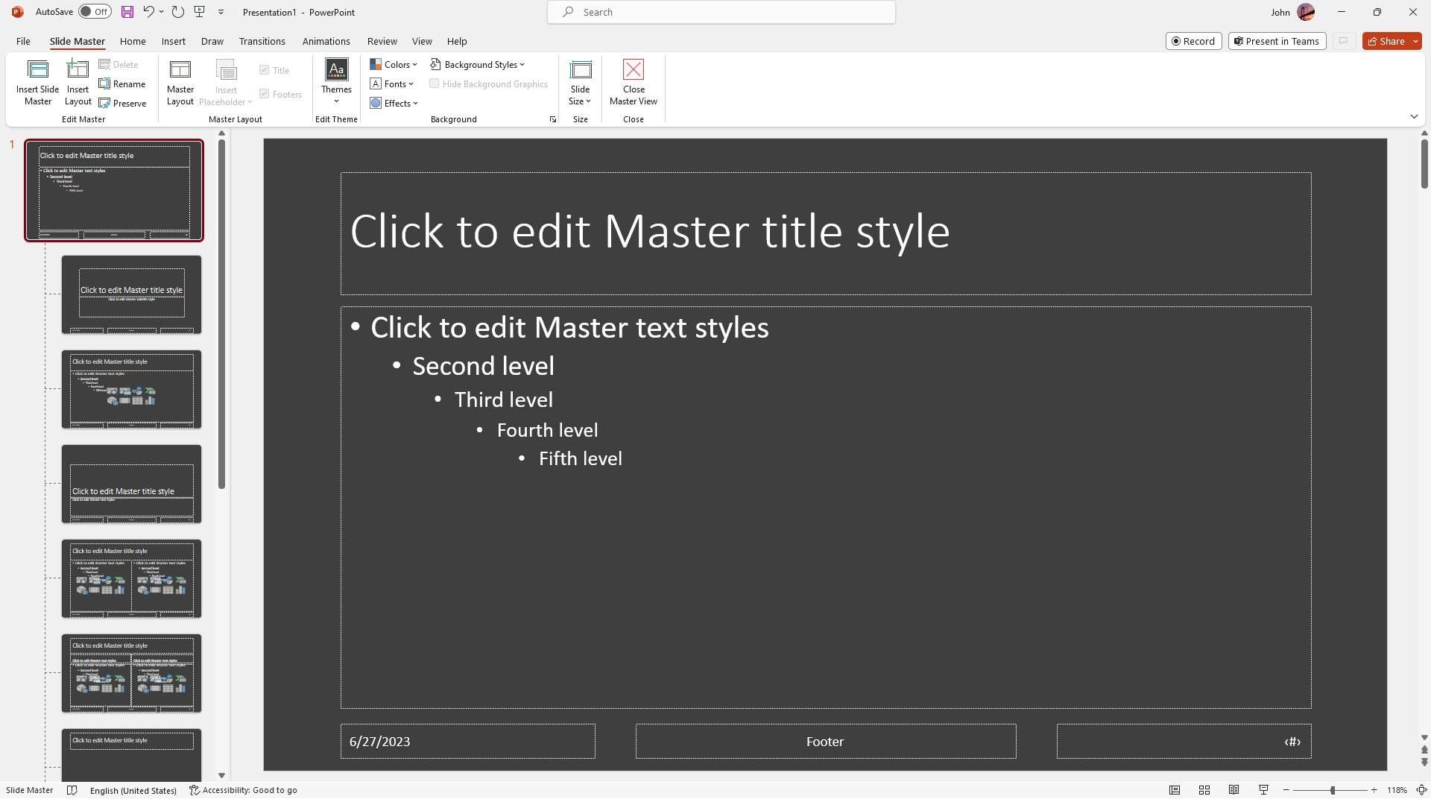Click the Save icon in title bar
Screen dimensions: 1431x799
coord(127,12)
